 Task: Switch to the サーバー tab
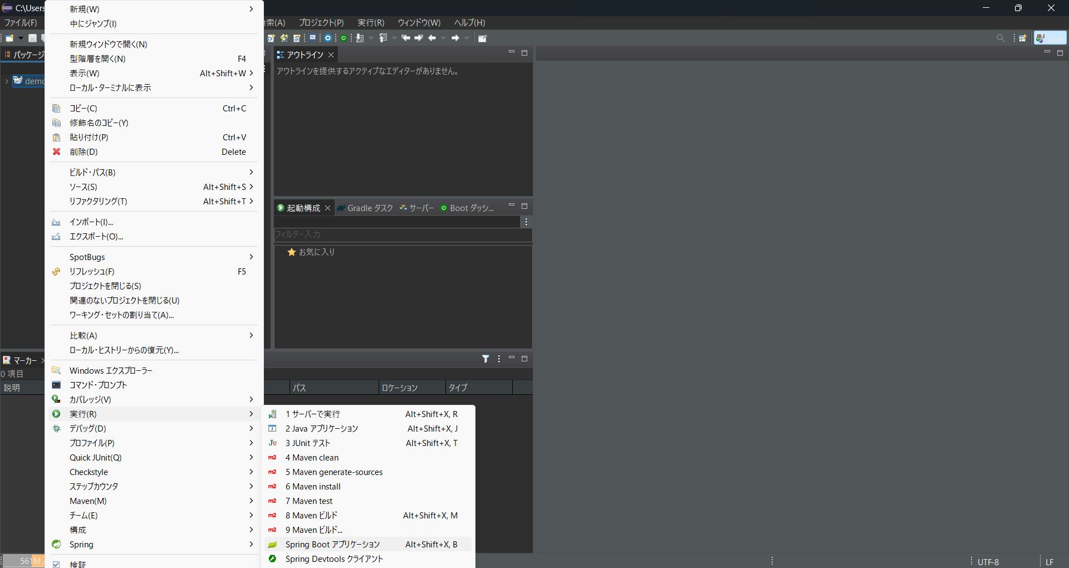coord(416,208)
